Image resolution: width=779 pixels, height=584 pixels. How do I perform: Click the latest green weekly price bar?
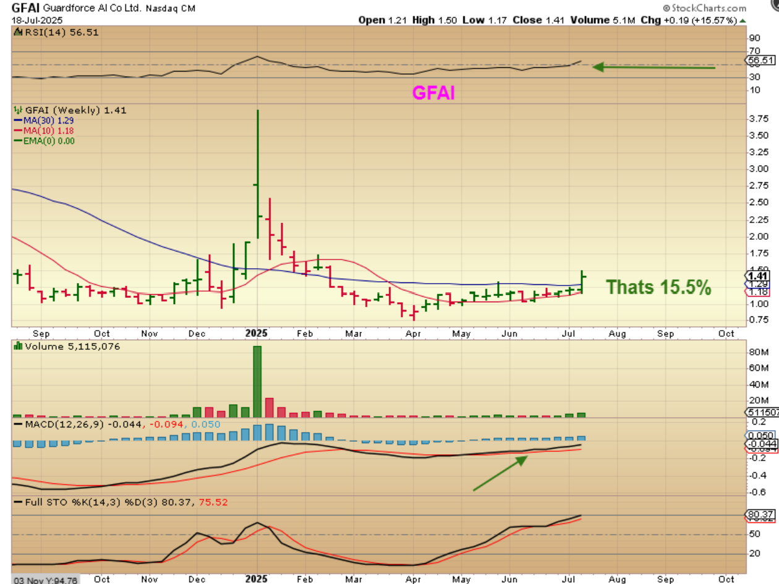click(582, 282)
